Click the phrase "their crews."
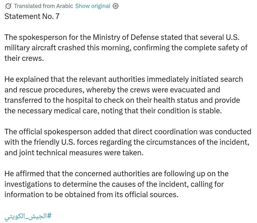The image size is (257, 223). point(24,58)
